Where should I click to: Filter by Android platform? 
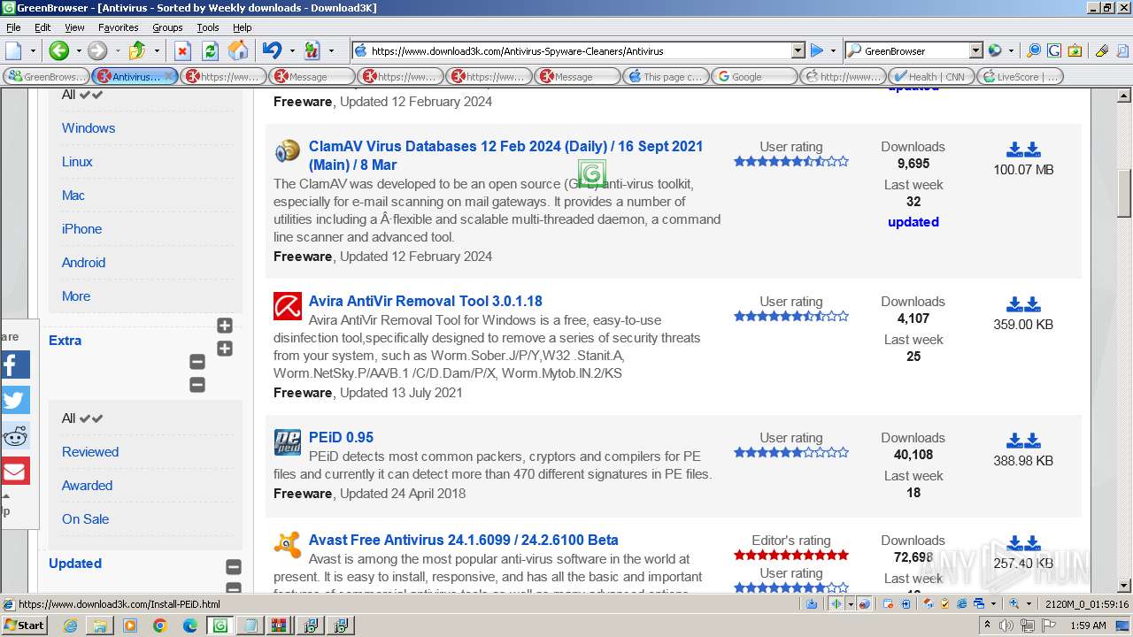click(x=83, y=263)
